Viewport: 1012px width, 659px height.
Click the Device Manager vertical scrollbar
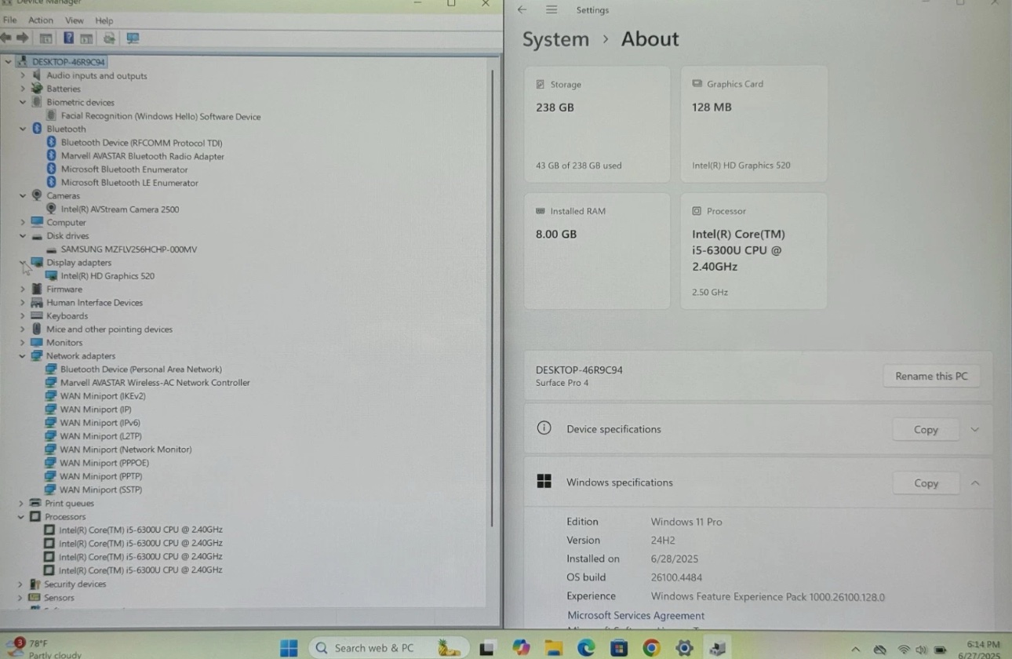[x=493, y=298]
